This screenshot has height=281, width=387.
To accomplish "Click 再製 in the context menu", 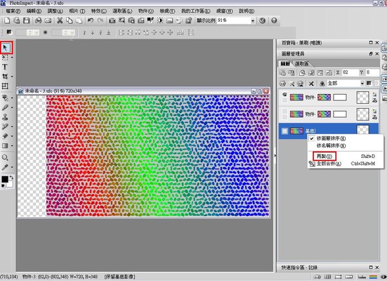I will click(x=322, y=156).
